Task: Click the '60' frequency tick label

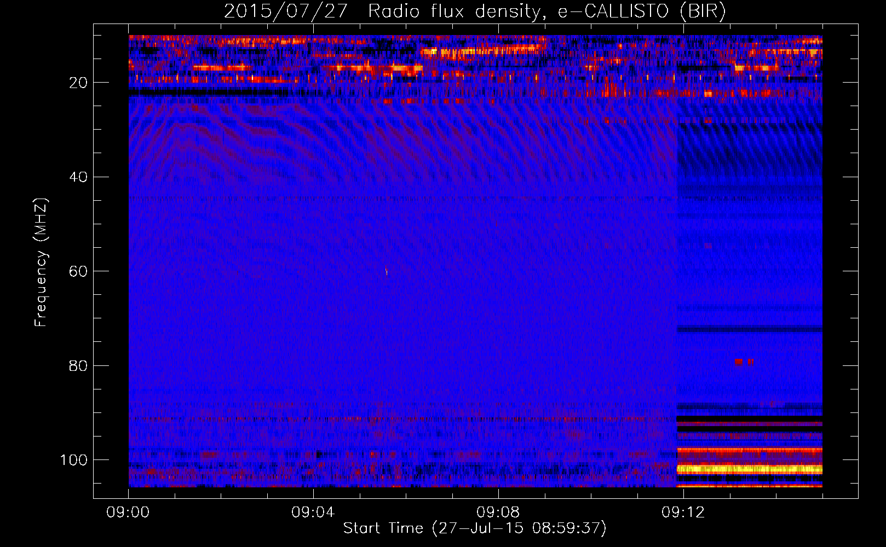Action: [78, 271]
